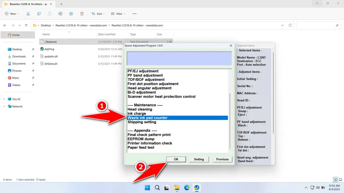Select Home in the navigation pane

click(x=18, y=35)
